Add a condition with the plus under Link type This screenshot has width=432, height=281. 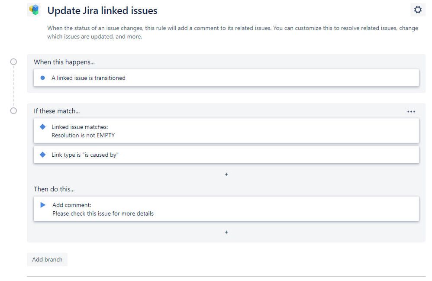pyautogui.click(x=226, y=174)
